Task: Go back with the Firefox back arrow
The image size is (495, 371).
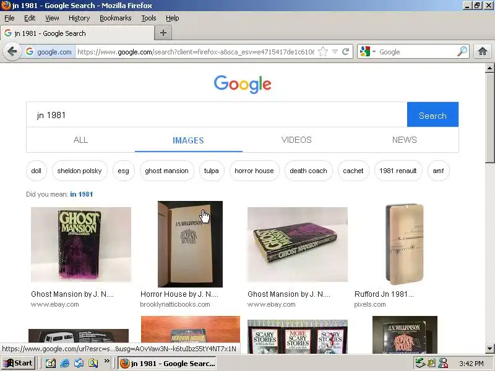Action: tap(12, 51)
